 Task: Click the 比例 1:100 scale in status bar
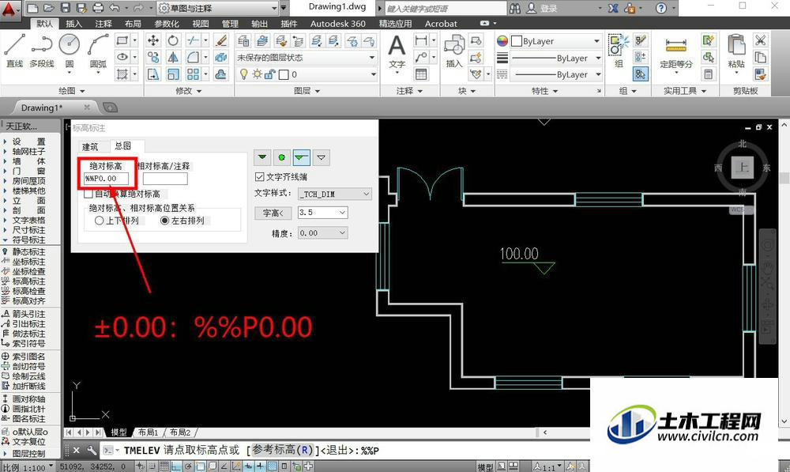click(x=28, y=467)
